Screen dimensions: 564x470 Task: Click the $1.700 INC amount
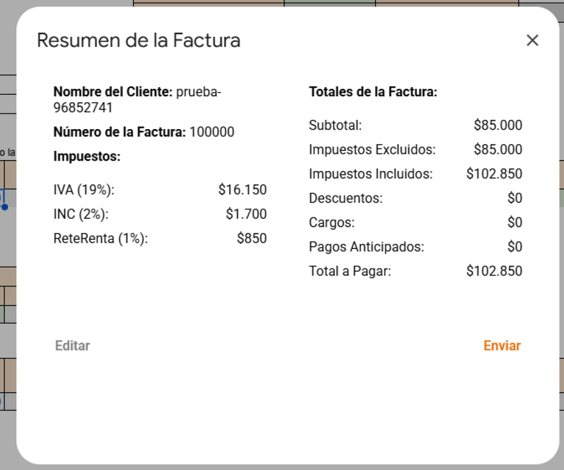click(246, 214)
